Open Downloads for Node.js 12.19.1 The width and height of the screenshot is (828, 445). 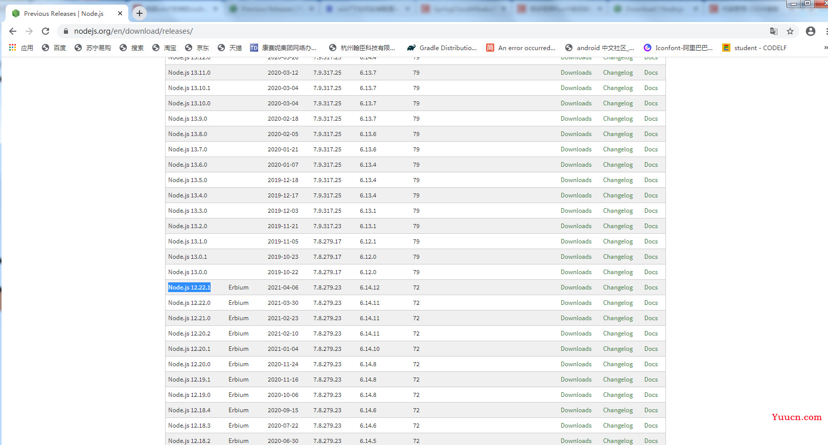(576, 380)
